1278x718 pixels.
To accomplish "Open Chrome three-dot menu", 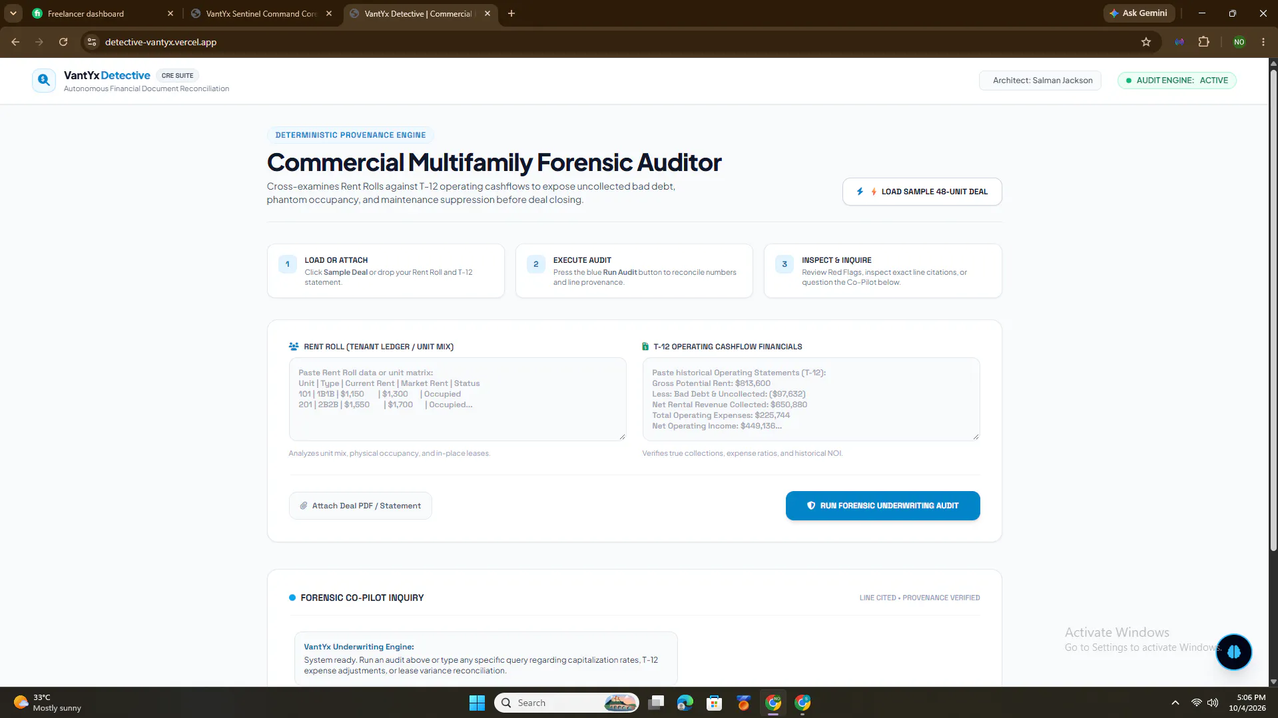I will pos(1263,42).
